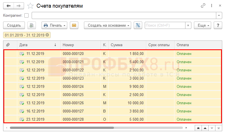This screenshot has width=227, height=134.
Task: Open the Еще menu
Action: pos(202,25)
